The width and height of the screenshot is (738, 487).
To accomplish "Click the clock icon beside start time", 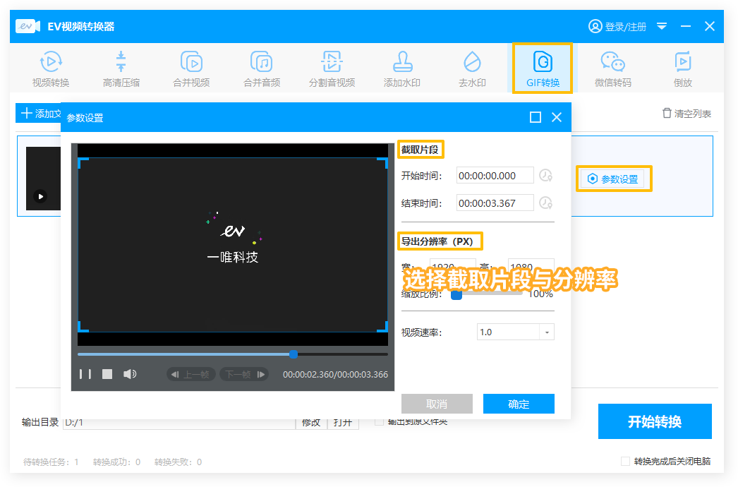I will point(545,176).
